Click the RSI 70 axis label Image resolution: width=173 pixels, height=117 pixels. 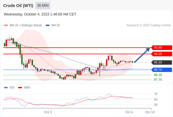[x=156, y=94]
